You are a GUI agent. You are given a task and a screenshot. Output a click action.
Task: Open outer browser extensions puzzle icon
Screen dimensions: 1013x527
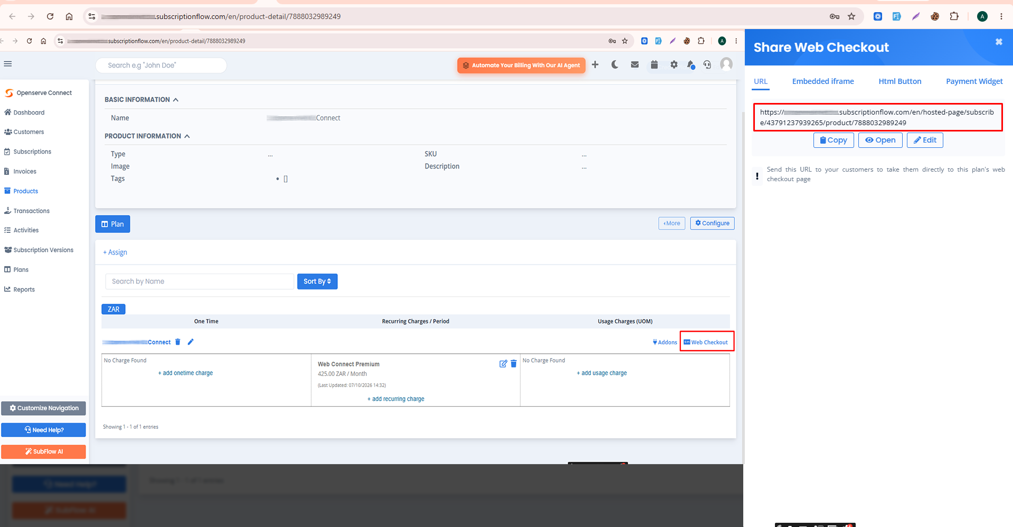(954, 16)
